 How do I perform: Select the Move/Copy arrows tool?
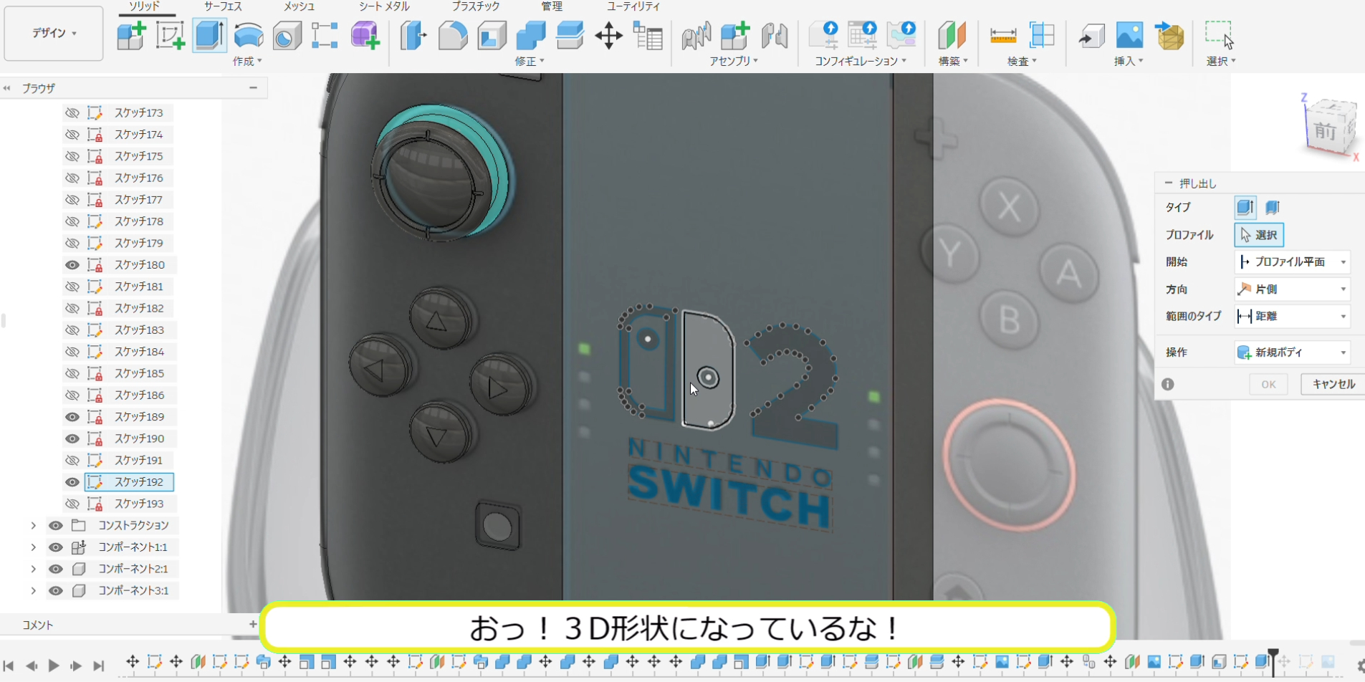608,35
